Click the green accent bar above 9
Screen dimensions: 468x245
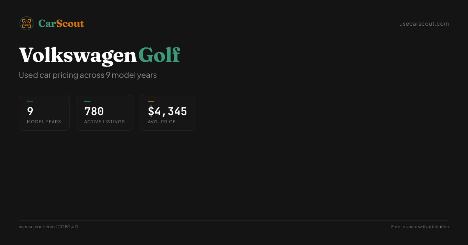[x=30, y=102]
